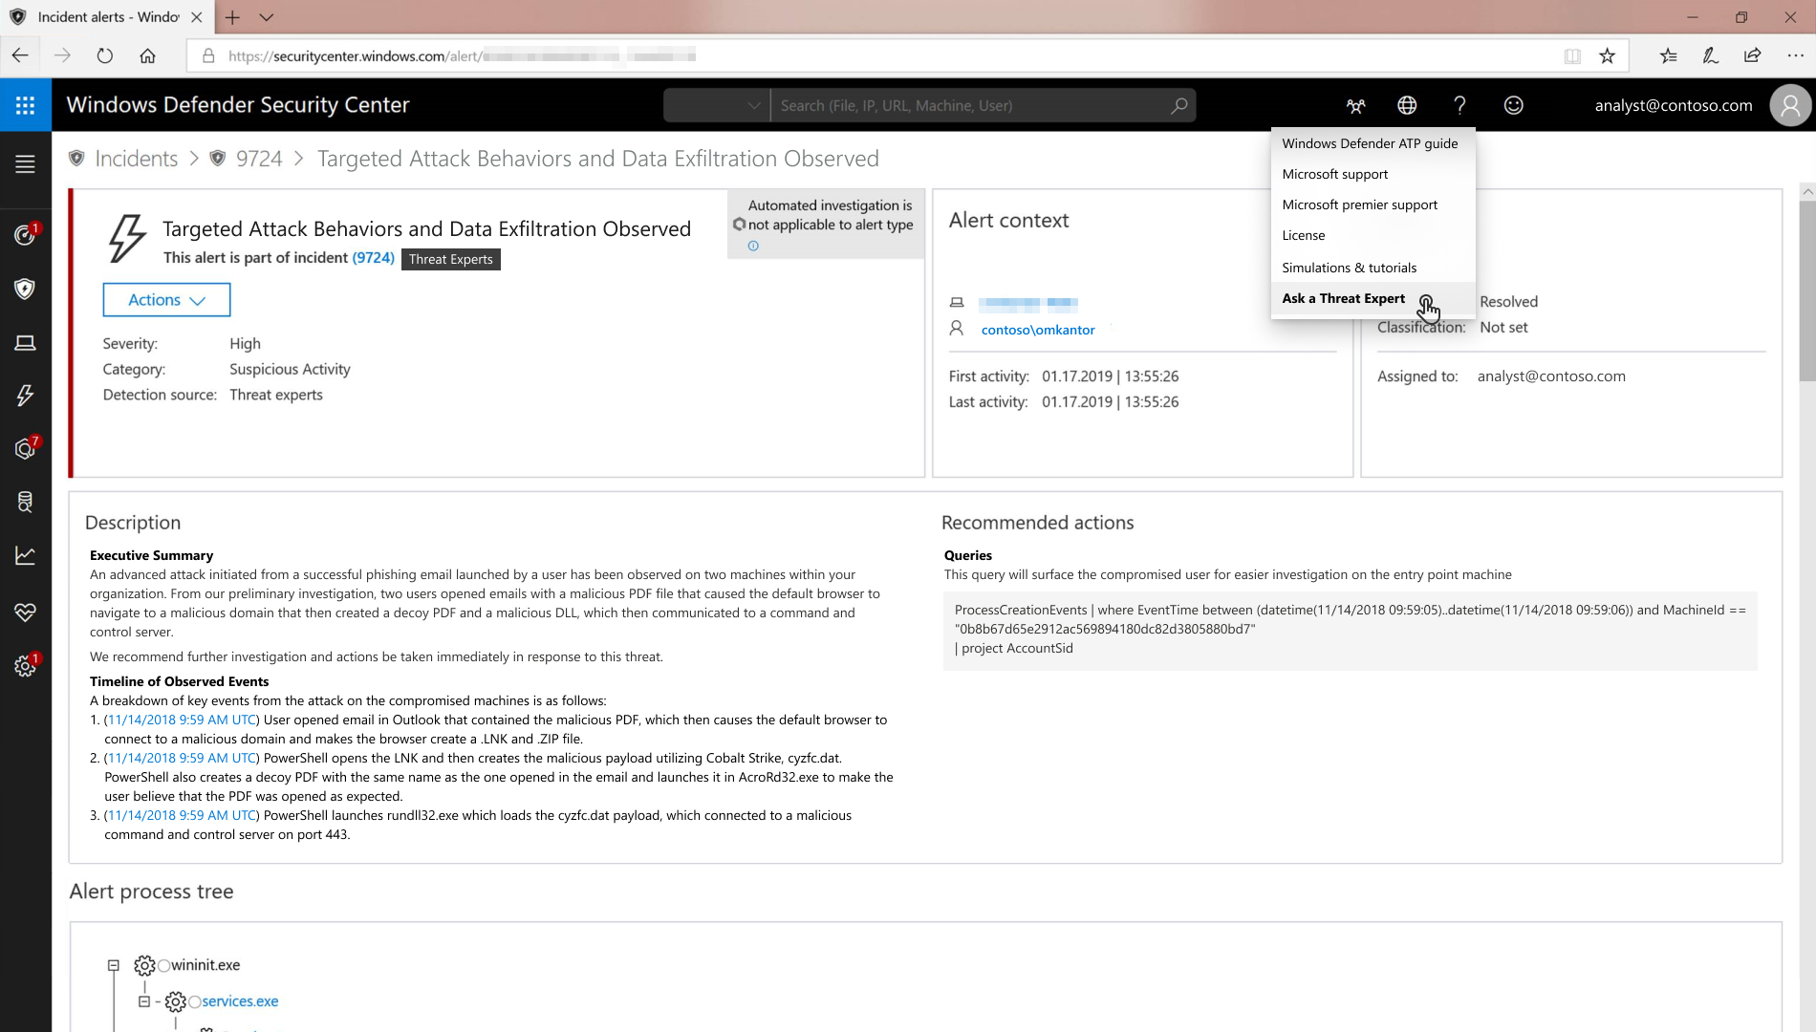Open incident 9724 link

[x=375, y=257]
